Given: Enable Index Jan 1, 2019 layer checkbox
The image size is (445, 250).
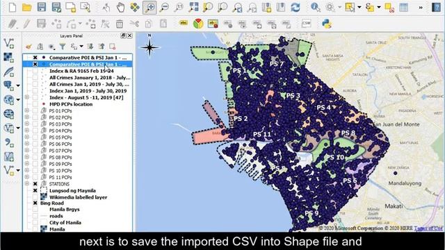Looking at the screenshot, I should tap(35, 91).
